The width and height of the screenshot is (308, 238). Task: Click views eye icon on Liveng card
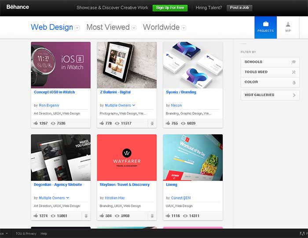(x=185, y=216)
